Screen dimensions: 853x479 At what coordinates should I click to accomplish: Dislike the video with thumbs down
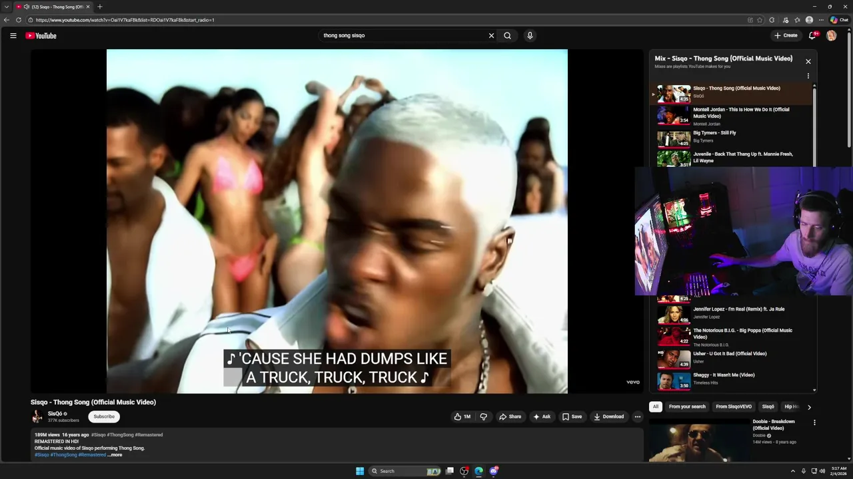click(x=484, y=416)
